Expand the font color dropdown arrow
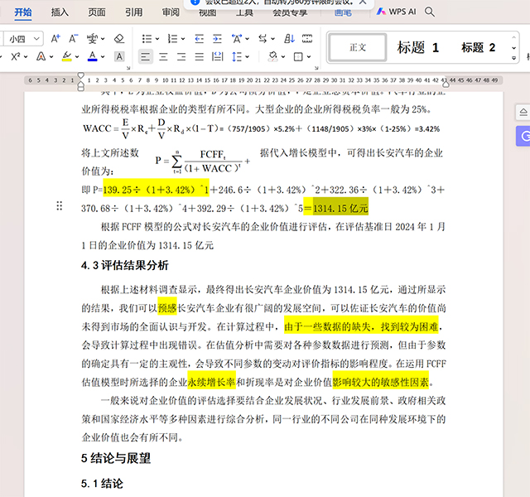Viewport: 530px width, 497px height. [x=103, y=57]
